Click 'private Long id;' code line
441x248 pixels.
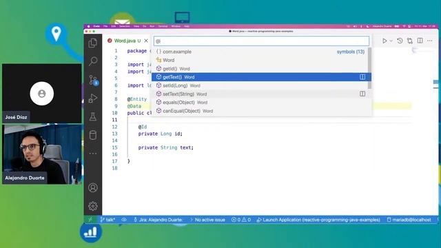click(160, 134)
